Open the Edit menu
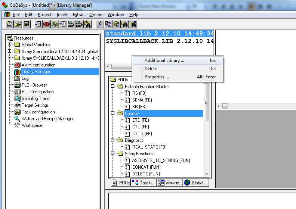 pos(29,15)
